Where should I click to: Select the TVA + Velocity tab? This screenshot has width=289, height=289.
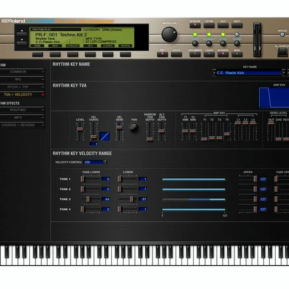point(22,95)
